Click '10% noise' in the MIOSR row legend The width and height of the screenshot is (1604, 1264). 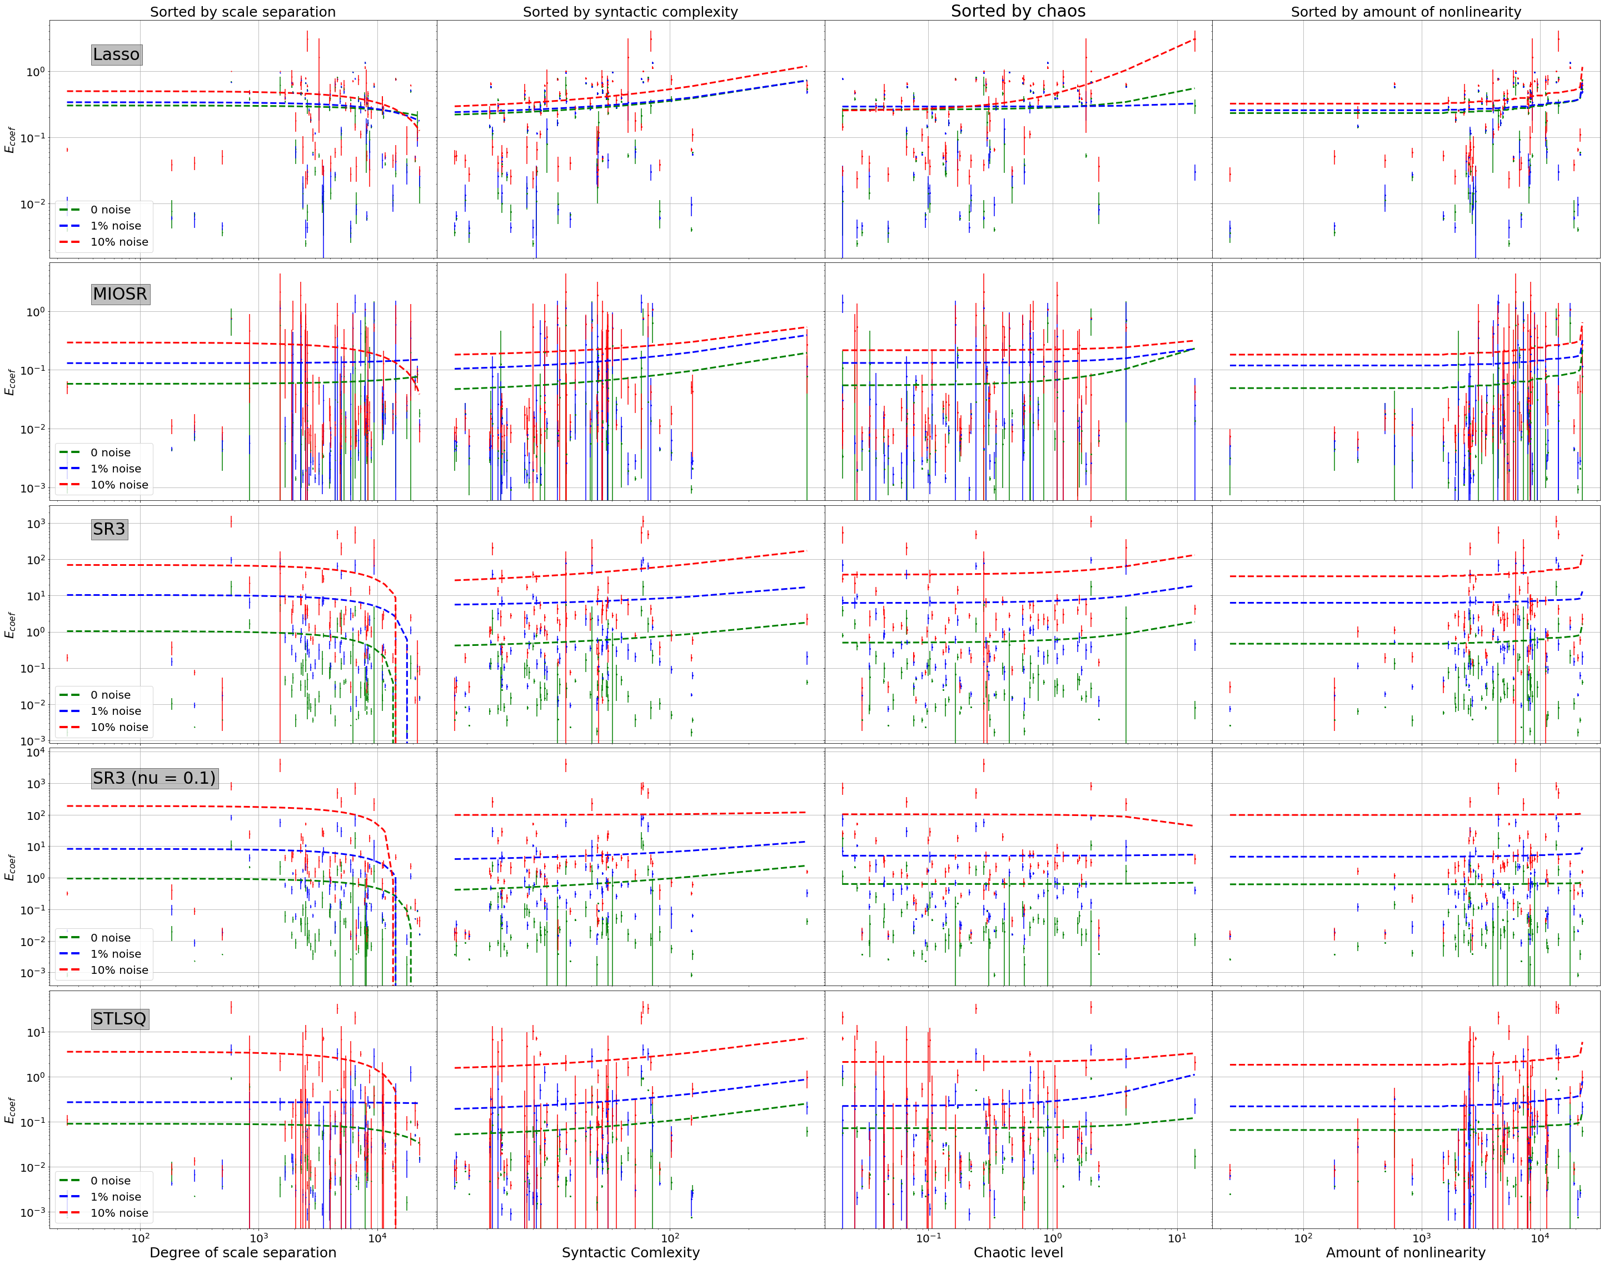tap(119, 485)
